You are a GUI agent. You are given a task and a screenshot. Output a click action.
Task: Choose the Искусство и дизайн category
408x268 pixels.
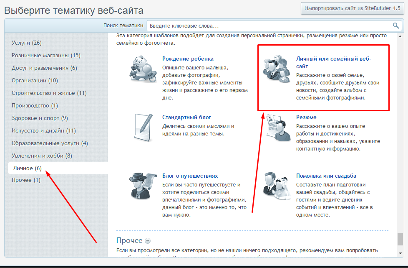pos(44,130)
